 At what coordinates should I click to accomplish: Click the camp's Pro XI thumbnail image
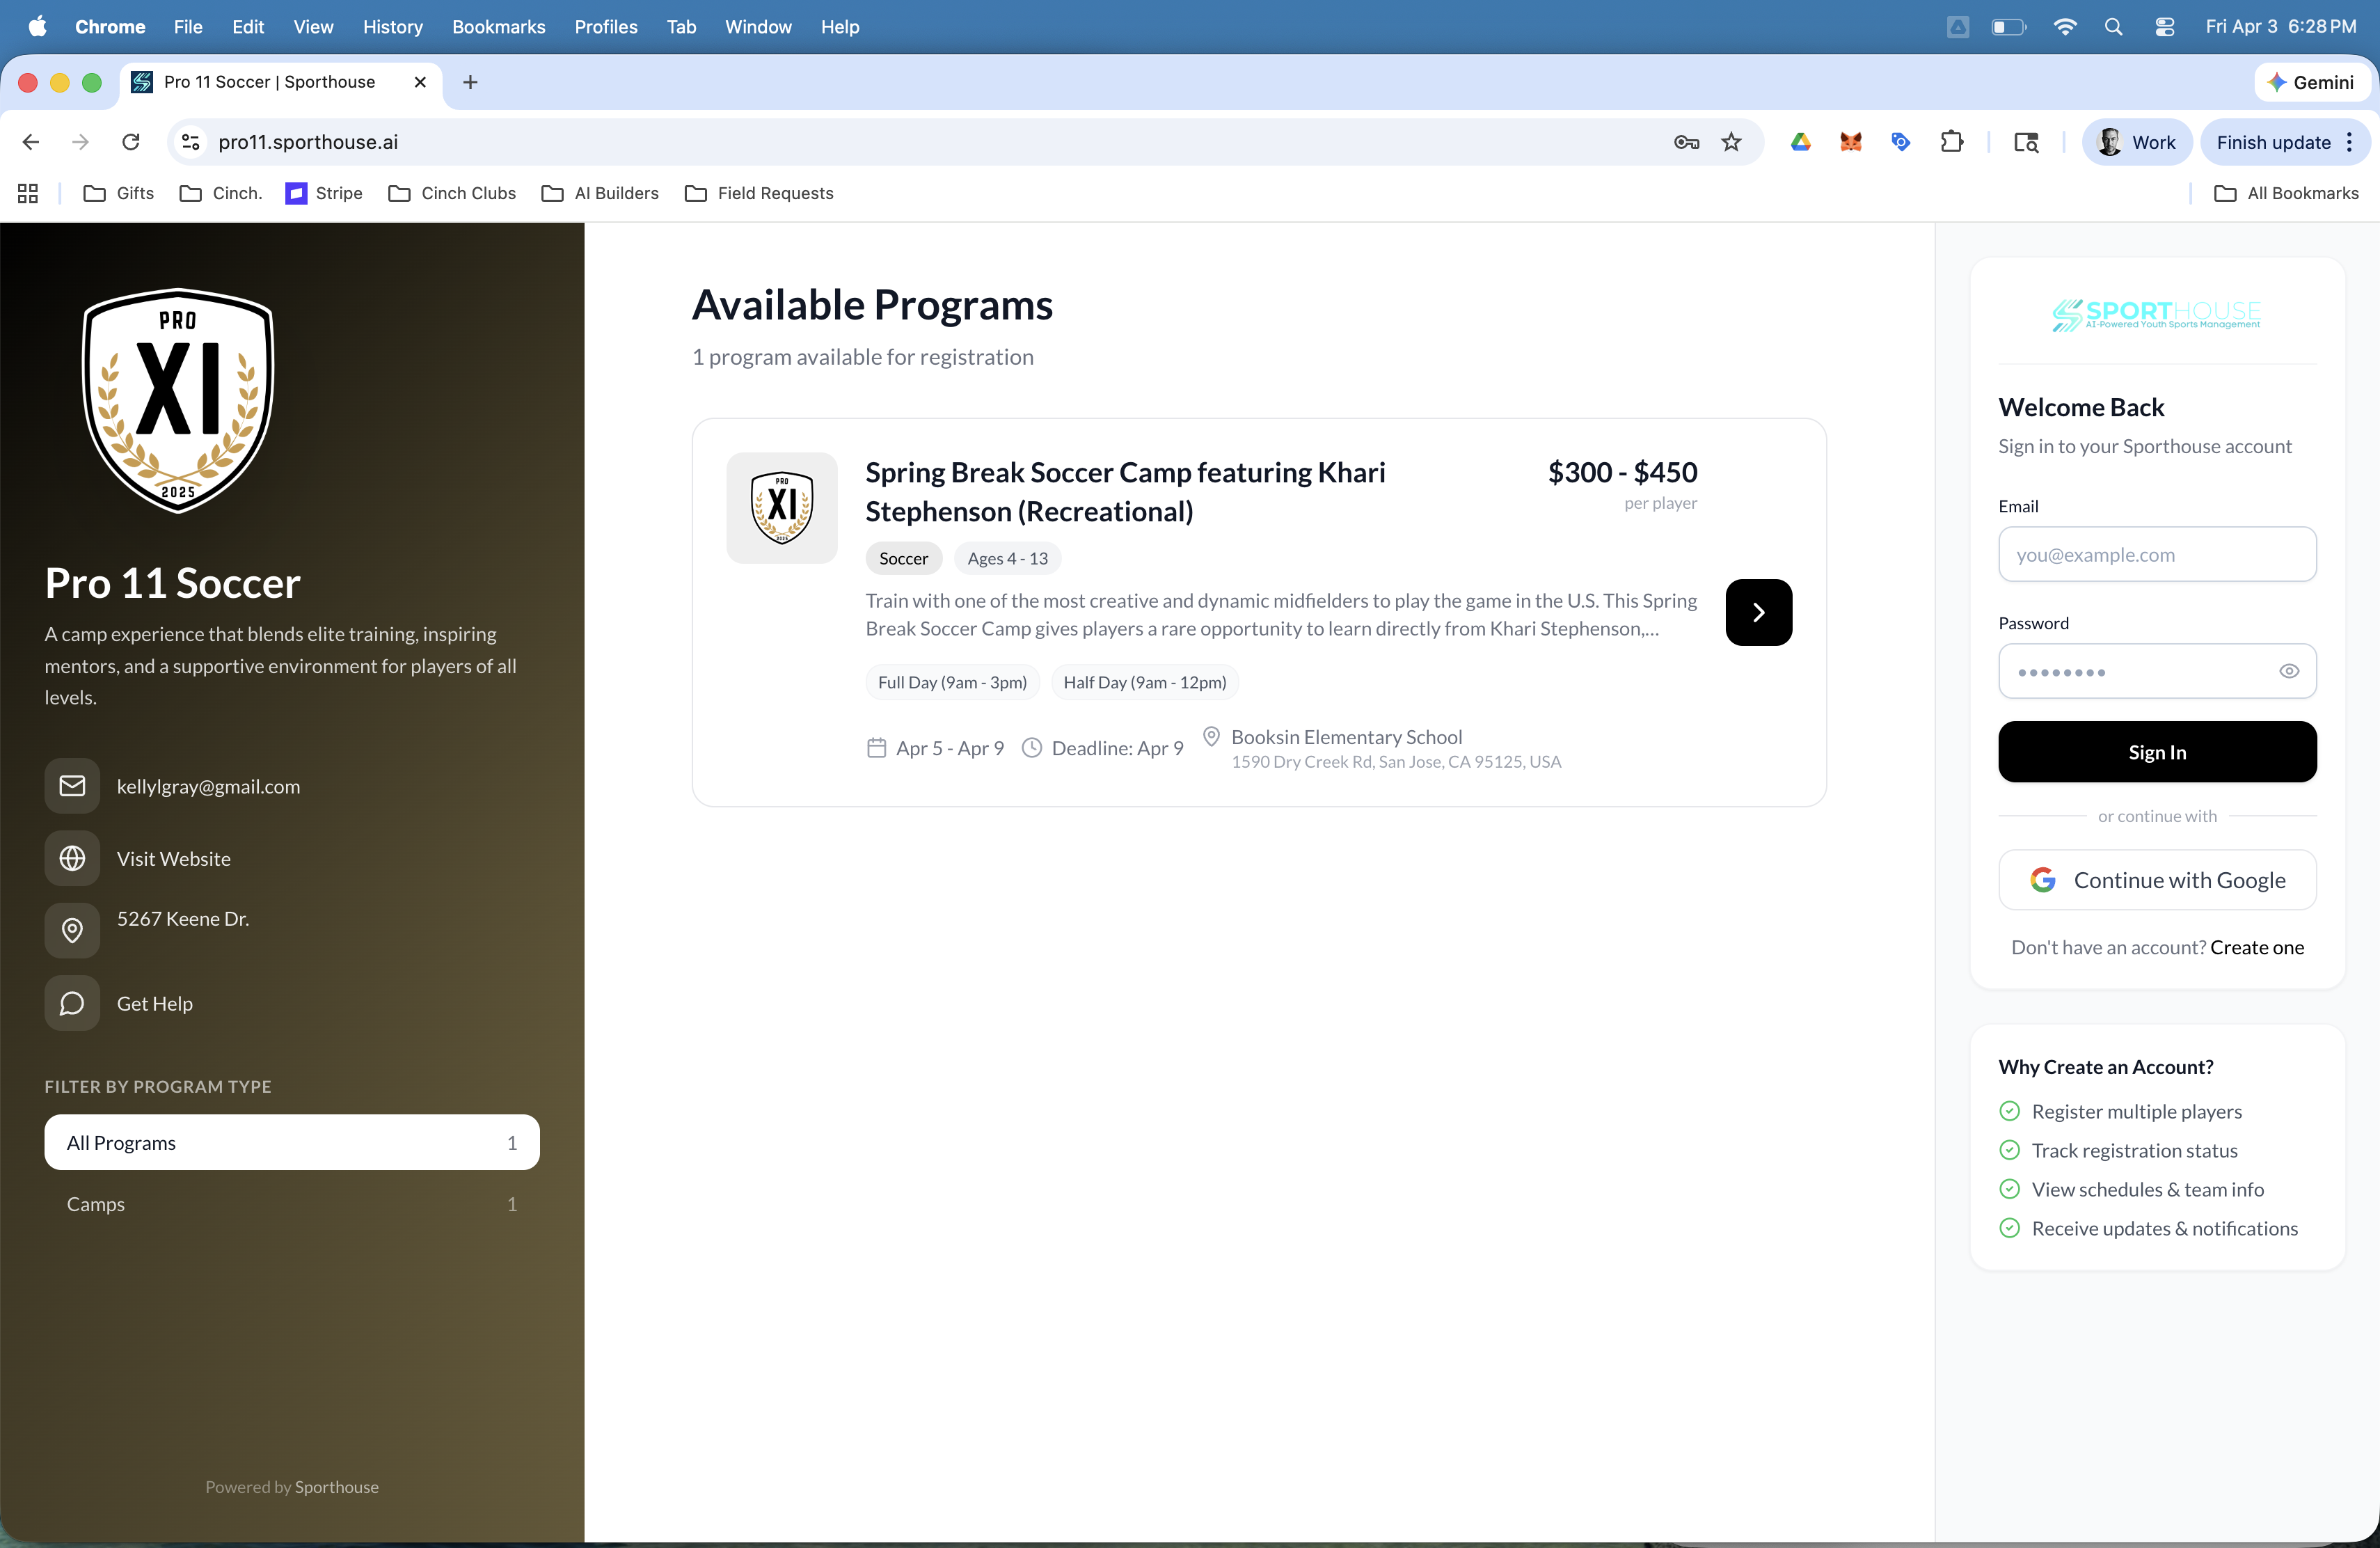782,508
